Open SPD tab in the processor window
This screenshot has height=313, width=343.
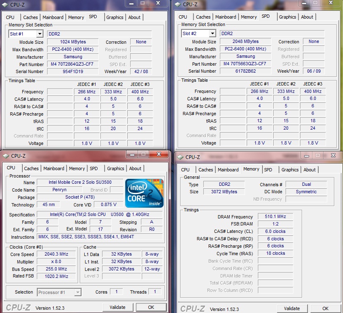click(94, 168)
